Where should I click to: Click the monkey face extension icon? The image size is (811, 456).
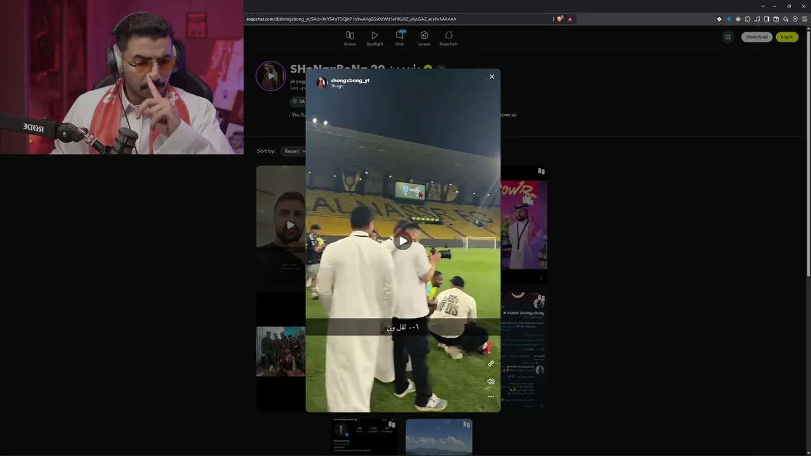738,19
